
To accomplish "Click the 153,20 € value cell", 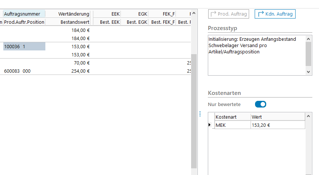I will (278, 125).
